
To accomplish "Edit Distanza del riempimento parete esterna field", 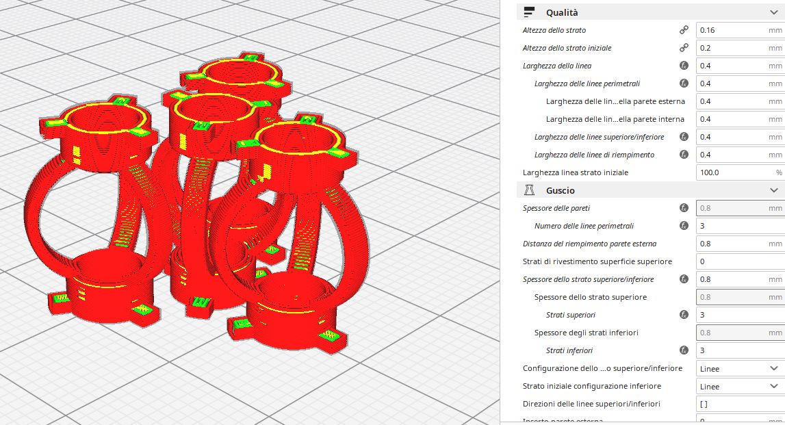I will [x=741, y=244].
